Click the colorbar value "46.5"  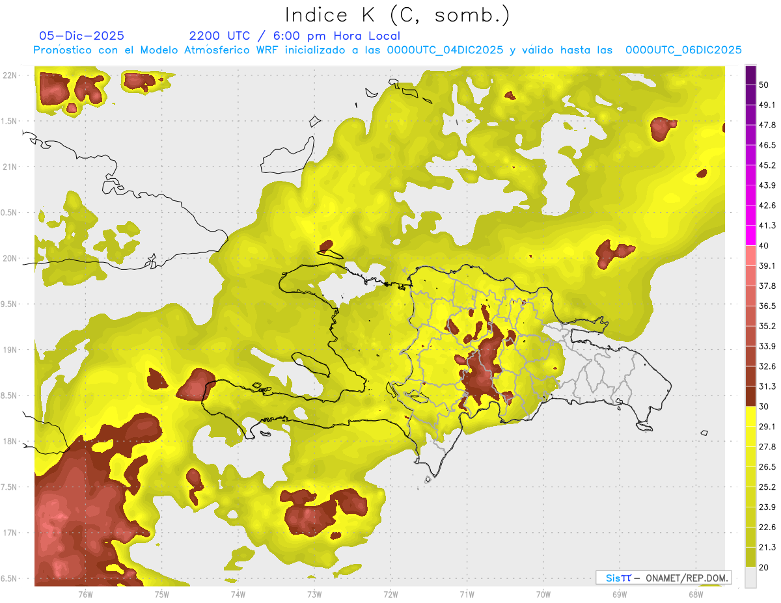(767, 145)
